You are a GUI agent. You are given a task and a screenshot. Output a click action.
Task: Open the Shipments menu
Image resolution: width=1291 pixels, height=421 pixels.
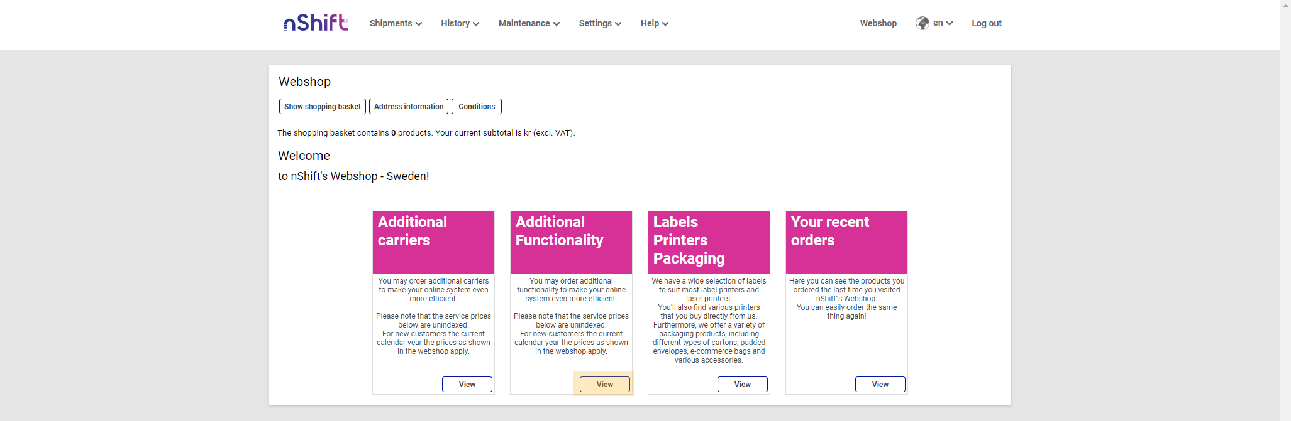point(396,23)
